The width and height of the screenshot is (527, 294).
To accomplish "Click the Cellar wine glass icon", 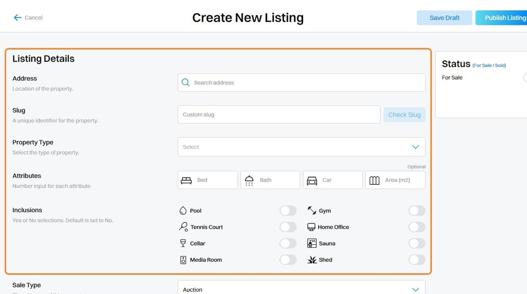I will [183, 243].
